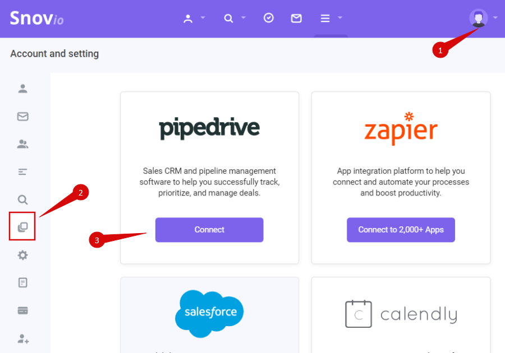The height and width of the screenshot is (353, 505).
Task: Expand dropdown arrow beside the person icon
Action: click(203, 17)
